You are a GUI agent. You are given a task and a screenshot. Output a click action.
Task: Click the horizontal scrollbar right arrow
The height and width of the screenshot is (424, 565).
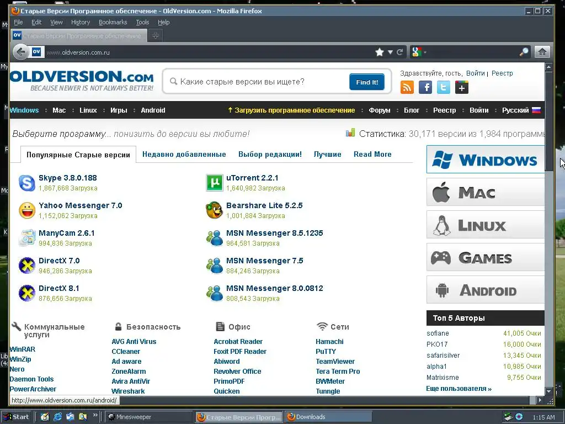[540, 400]
